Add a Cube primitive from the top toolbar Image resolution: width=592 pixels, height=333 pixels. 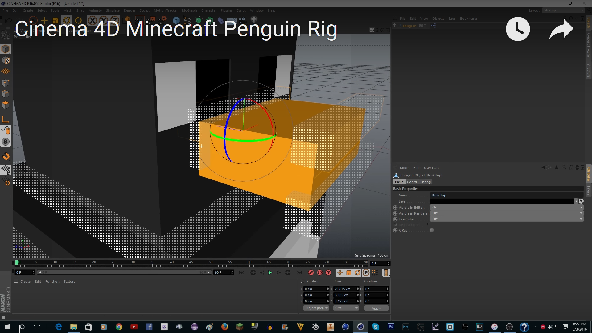click(176, 20)
